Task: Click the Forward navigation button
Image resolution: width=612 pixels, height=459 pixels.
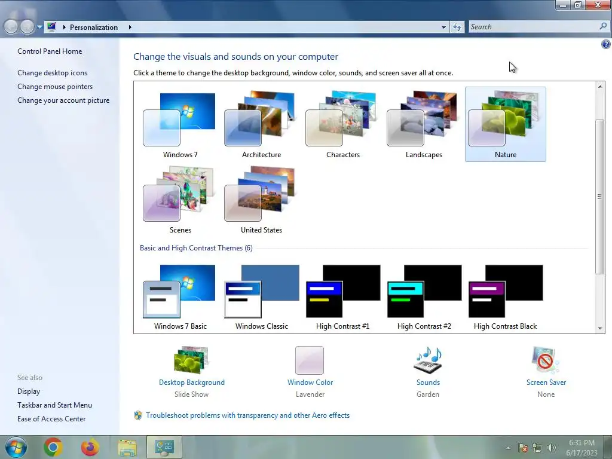Action: (27, 27)
